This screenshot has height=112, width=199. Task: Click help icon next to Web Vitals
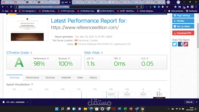click(102, 53)
